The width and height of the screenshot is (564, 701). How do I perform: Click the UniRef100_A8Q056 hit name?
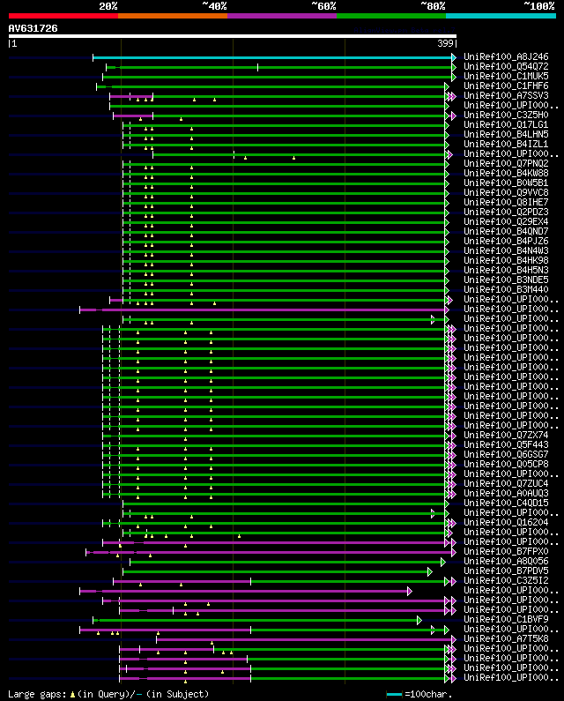(x=506, y=561)
